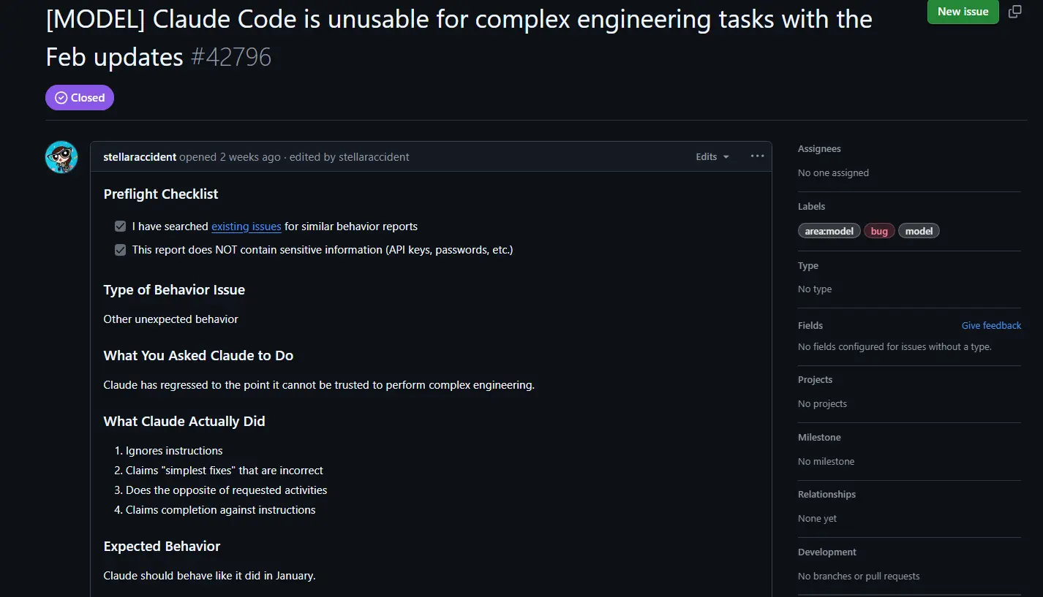Toggle the 'does NOT contain sensitive information' checkbox

121,250
